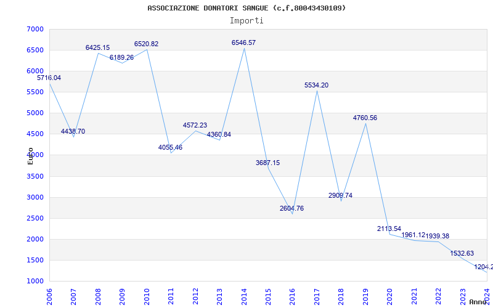Select the 5716.04 data label
Viewport: 493px width, 308px height.
pyautogui.click(x=49, y=78)
